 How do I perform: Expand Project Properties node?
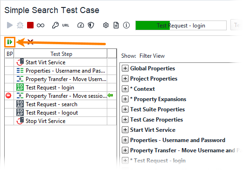[x=125, y=79]
